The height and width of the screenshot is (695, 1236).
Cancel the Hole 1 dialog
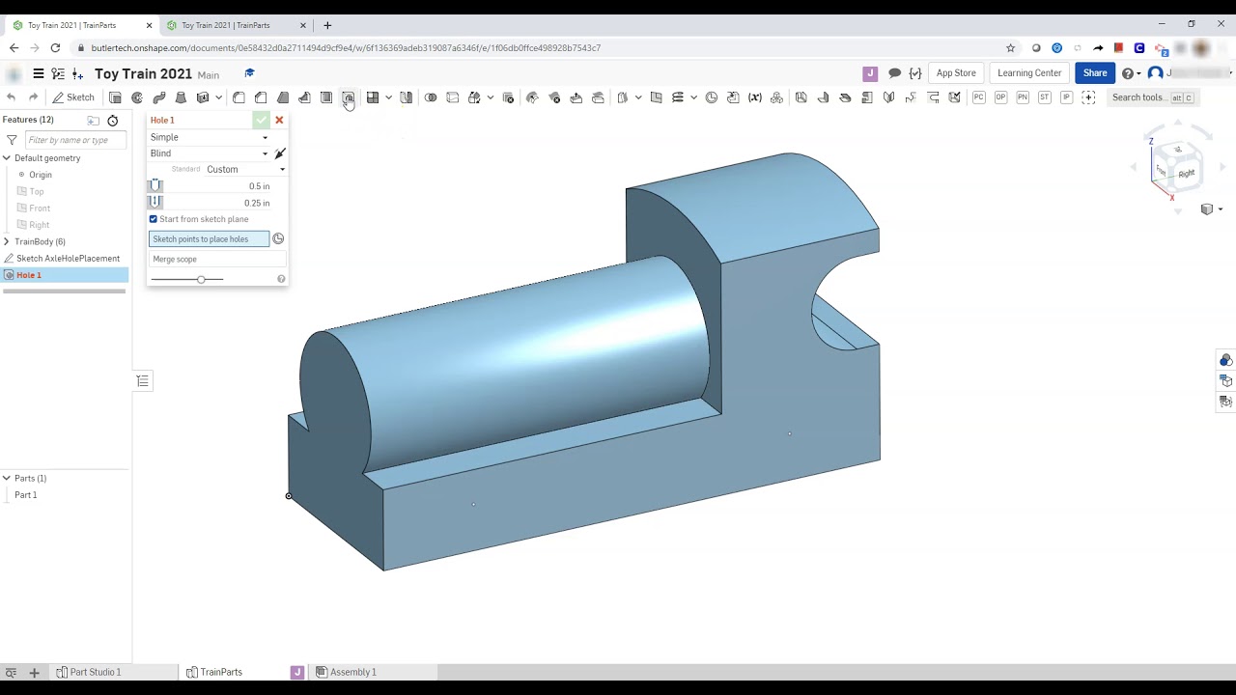pyautogui.click(x=279, y=120)
